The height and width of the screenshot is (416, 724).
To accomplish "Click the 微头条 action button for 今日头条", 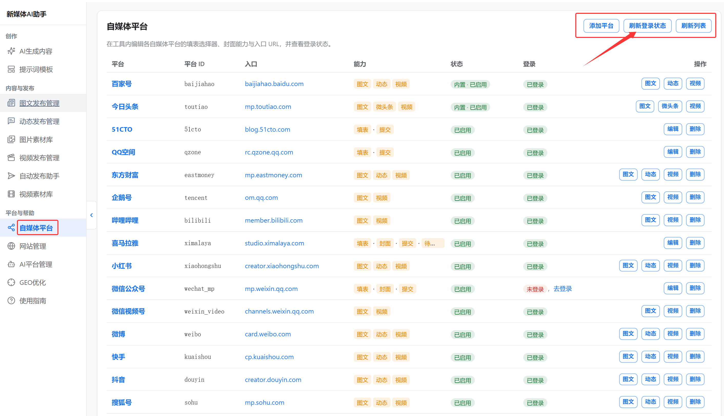I will [670, 106].
